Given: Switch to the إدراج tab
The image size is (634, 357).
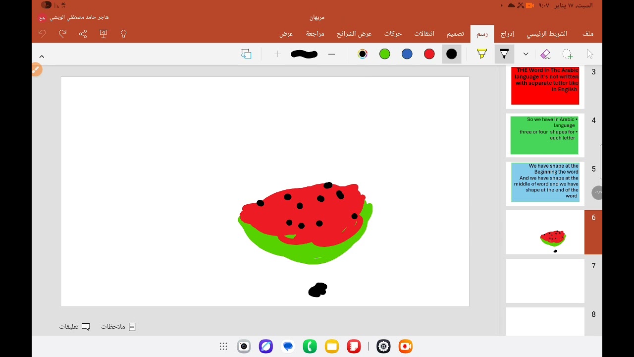Looking at the screenshot, I should [x=507, y=34].
